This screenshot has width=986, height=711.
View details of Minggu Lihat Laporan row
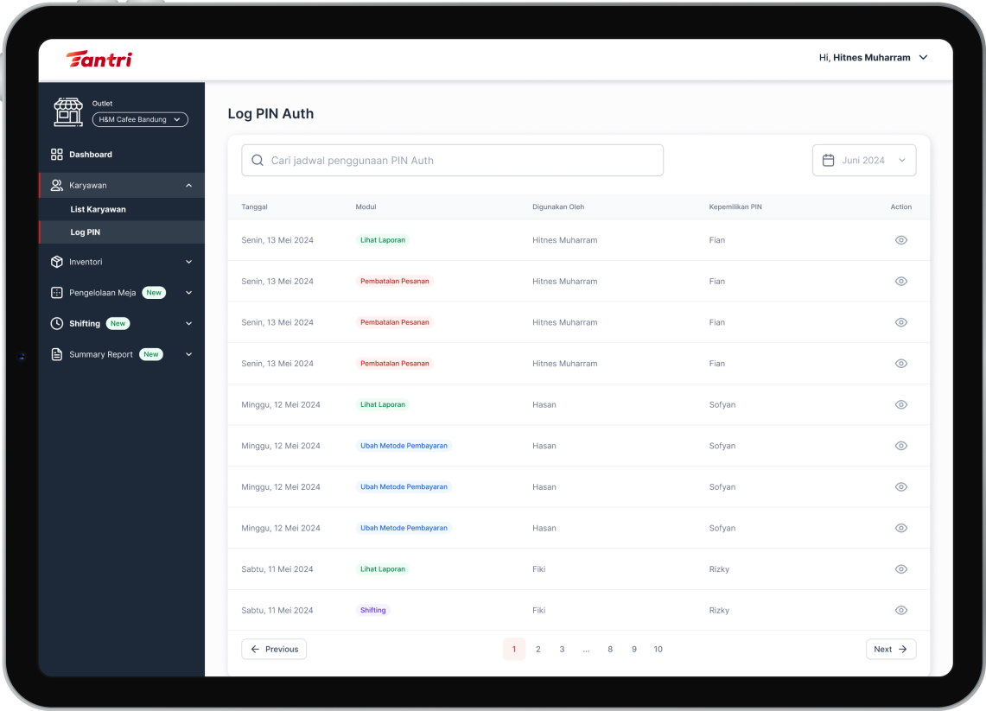pos(901,405)
